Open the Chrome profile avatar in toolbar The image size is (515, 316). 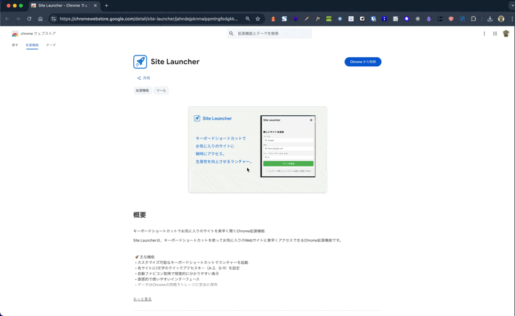tap(501, 19)
